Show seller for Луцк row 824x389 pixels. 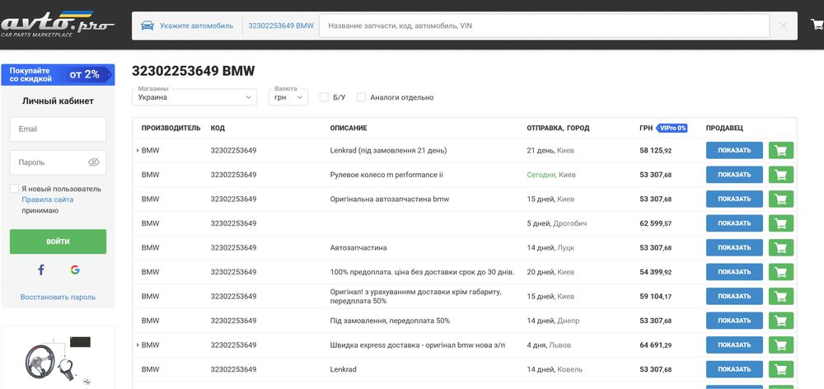[734, 247]
